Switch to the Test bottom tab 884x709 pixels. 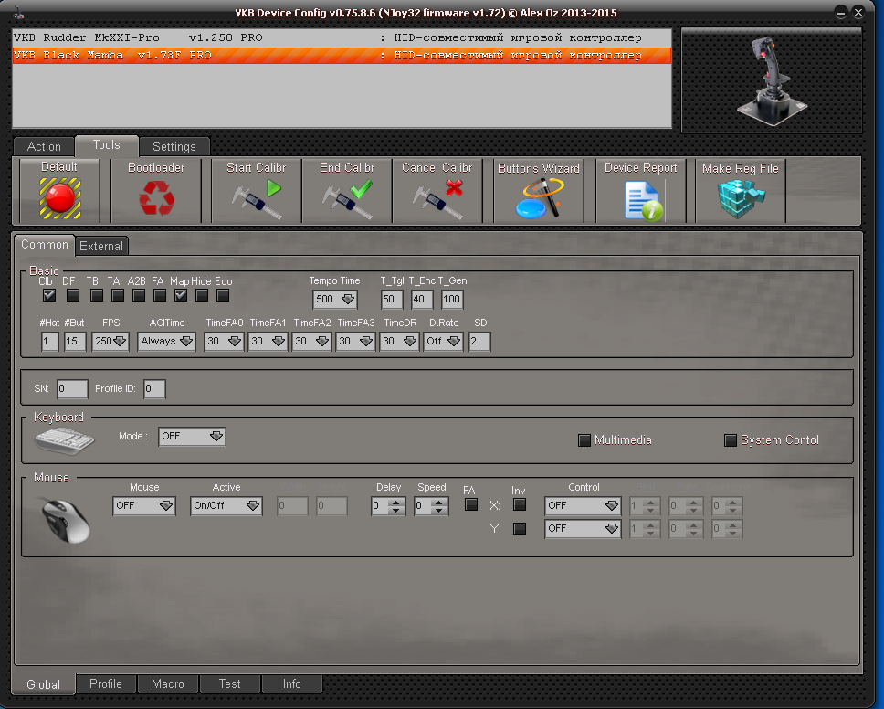pyautogui.click(x=230, y=683)
